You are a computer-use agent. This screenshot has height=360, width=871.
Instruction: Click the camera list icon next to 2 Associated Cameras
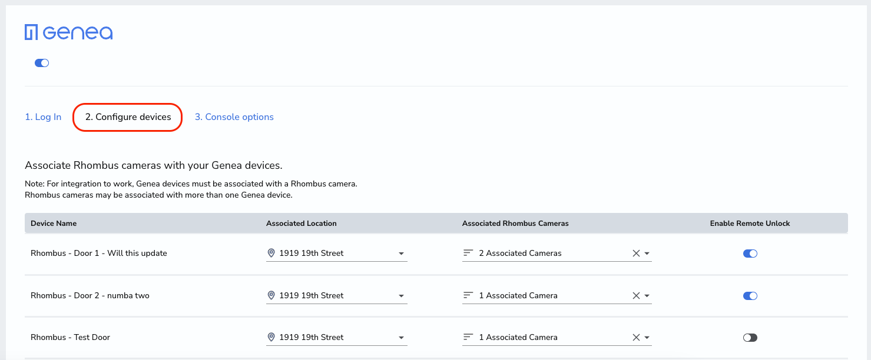[468, 253]
